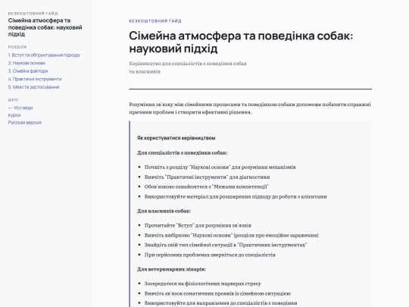
Task: Click the ДАЛІ sidebar heading
Action: [x=13, y=100]
